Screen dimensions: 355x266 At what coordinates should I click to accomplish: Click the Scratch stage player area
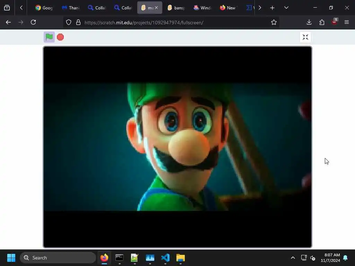point(177,147)
